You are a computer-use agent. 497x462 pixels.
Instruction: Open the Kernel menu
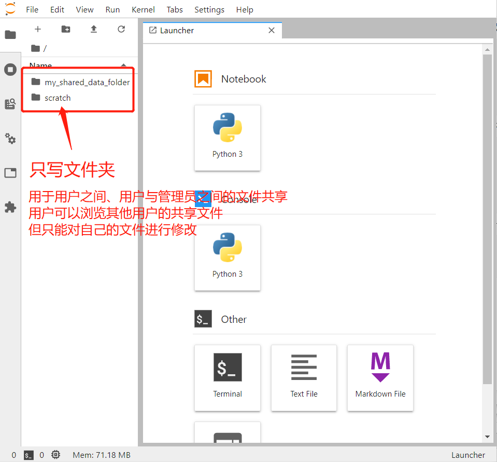[x=143, y=9]
